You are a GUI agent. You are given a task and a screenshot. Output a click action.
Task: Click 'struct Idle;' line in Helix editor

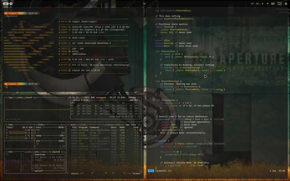163,41
